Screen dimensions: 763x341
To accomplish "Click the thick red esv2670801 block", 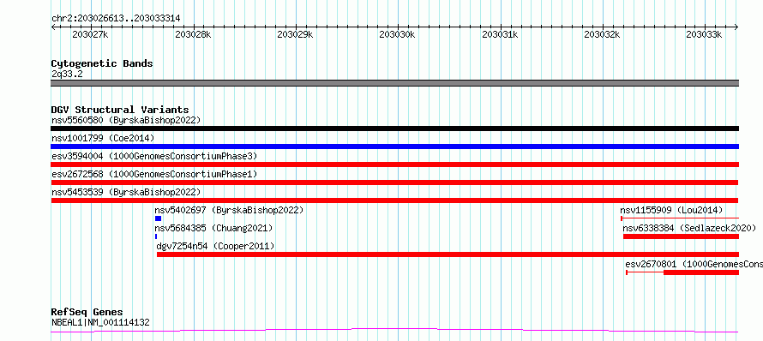I will (x=701, y=272).
